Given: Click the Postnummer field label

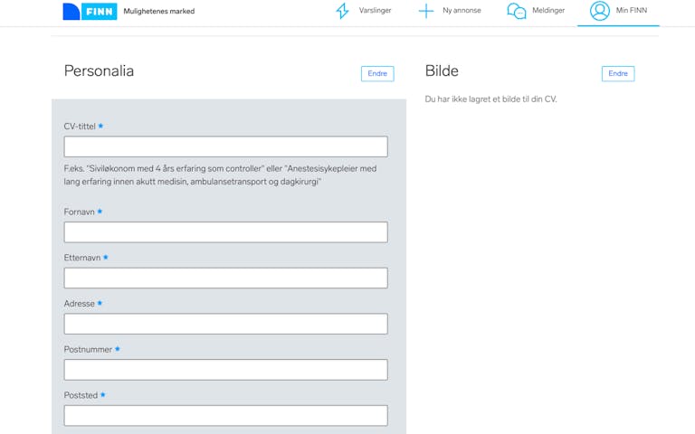Looking at the screenshot, I should (88, 349).
